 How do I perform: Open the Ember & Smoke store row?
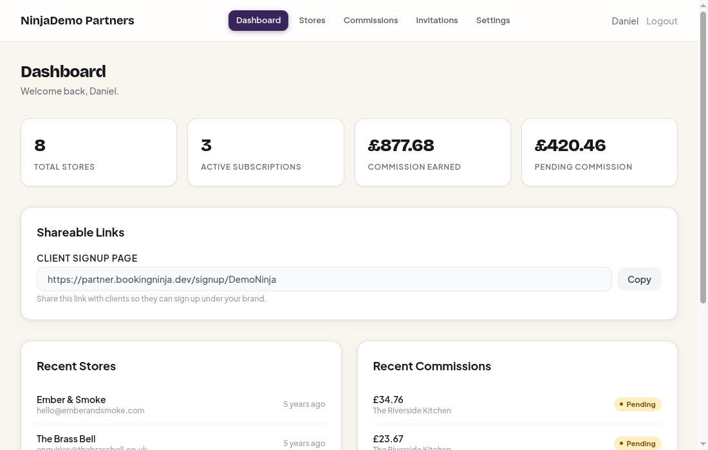(181, 404)
